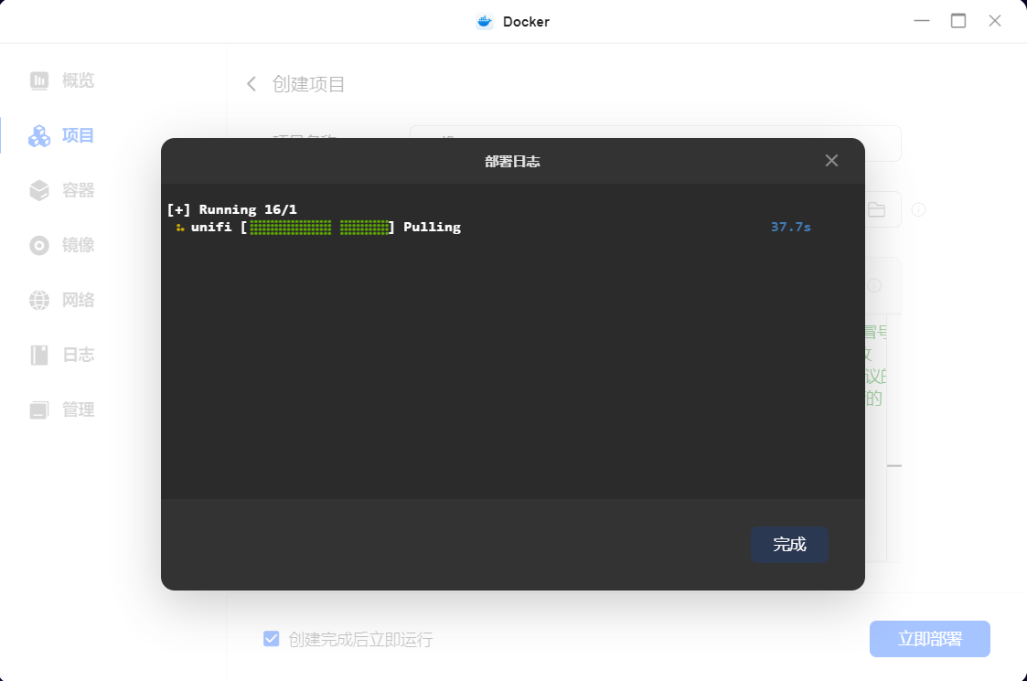Open the 概览 overview icon in sidebar
1027x681 pixels.
pyautogui.click(x=39, y=80)
